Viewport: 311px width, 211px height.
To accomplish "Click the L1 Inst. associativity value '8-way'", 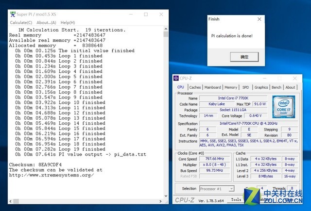I will [290, 165].
